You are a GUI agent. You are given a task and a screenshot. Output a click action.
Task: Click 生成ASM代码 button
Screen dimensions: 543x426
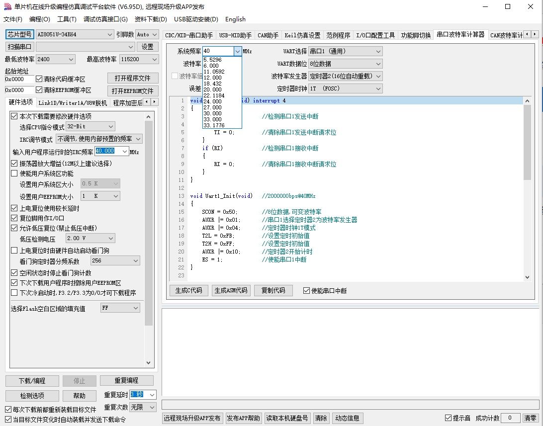pos(231,290)
